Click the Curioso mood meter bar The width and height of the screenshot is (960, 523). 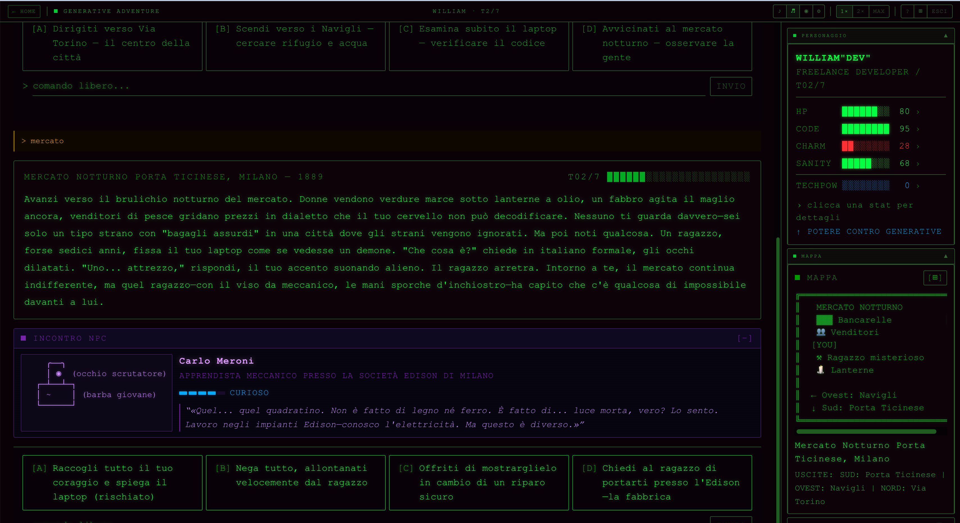202,393
